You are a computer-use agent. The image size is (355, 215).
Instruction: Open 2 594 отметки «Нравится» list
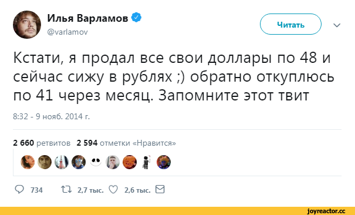click(126, 143)
